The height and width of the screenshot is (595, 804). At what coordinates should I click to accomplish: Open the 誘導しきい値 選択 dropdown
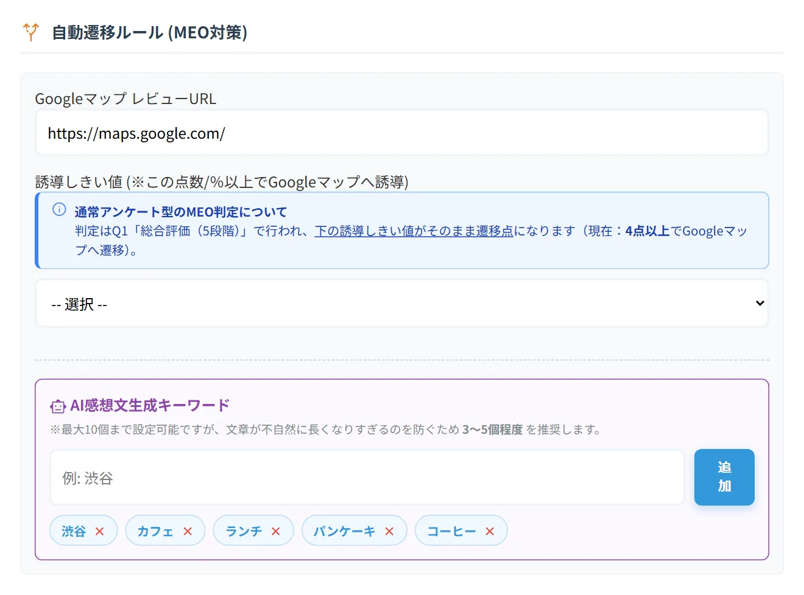point(402,304)
